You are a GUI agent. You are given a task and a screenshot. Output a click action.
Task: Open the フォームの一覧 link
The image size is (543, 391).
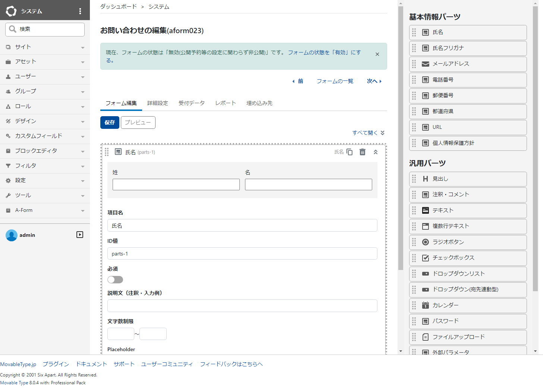click(335, 81)
